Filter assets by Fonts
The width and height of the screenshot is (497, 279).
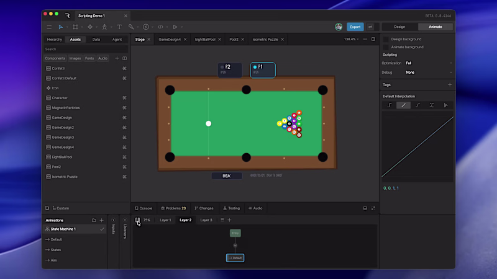89,58
